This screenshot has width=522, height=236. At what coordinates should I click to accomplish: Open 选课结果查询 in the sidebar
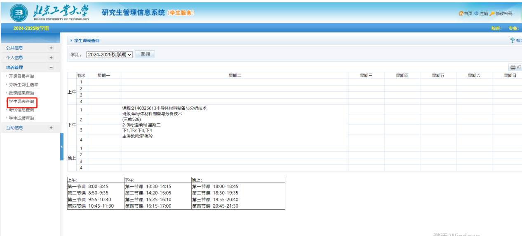click(x=21, y=93)
